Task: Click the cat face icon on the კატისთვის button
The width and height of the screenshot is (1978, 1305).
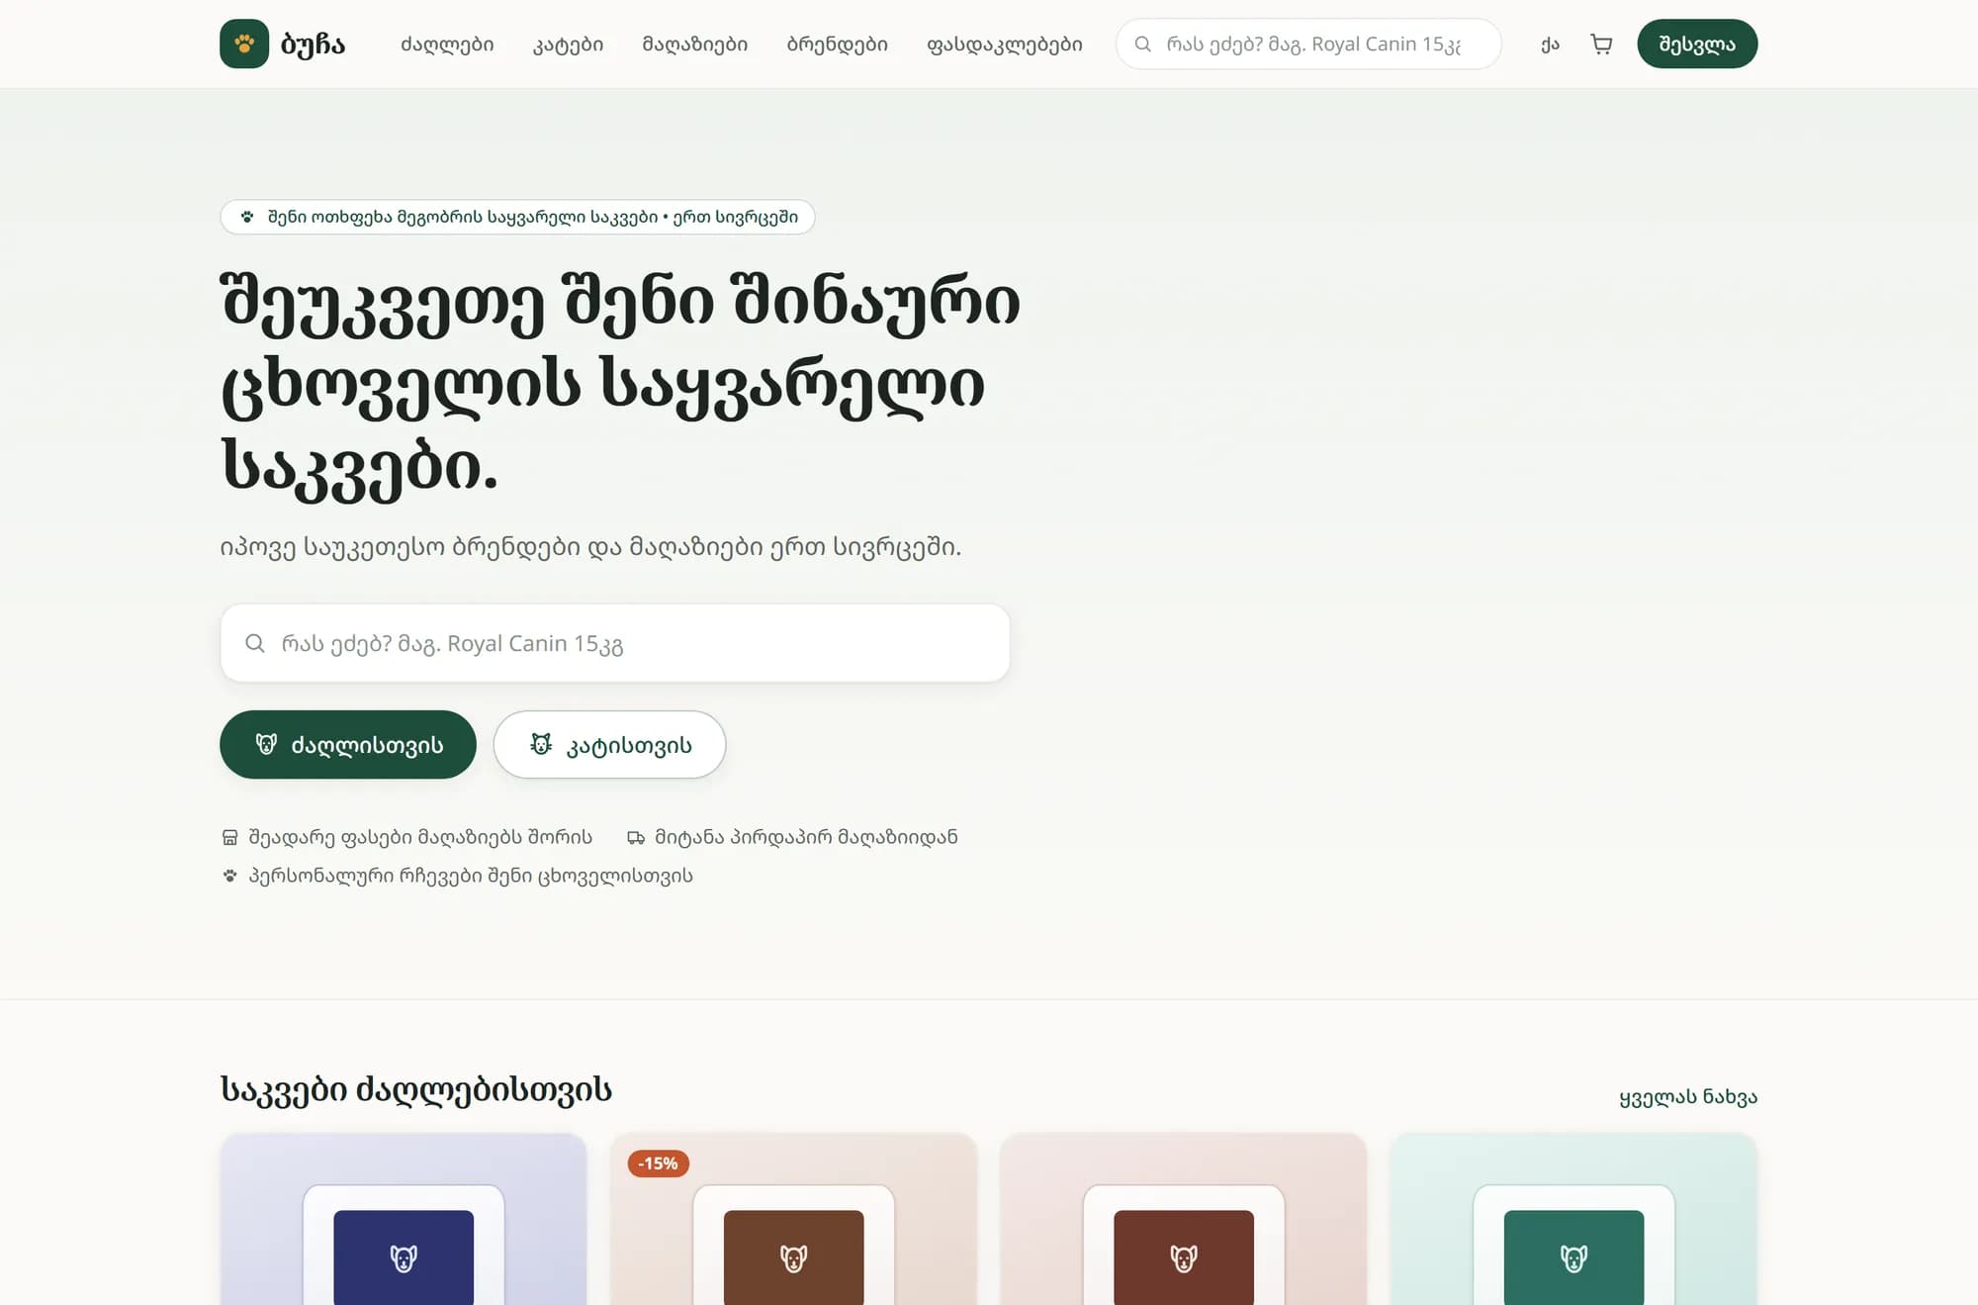Action: pos(541,744)
